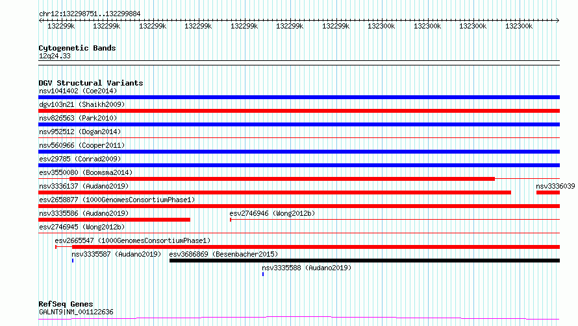Click the nsv560966 (Cooper2011) blue bar

point(299,152)
